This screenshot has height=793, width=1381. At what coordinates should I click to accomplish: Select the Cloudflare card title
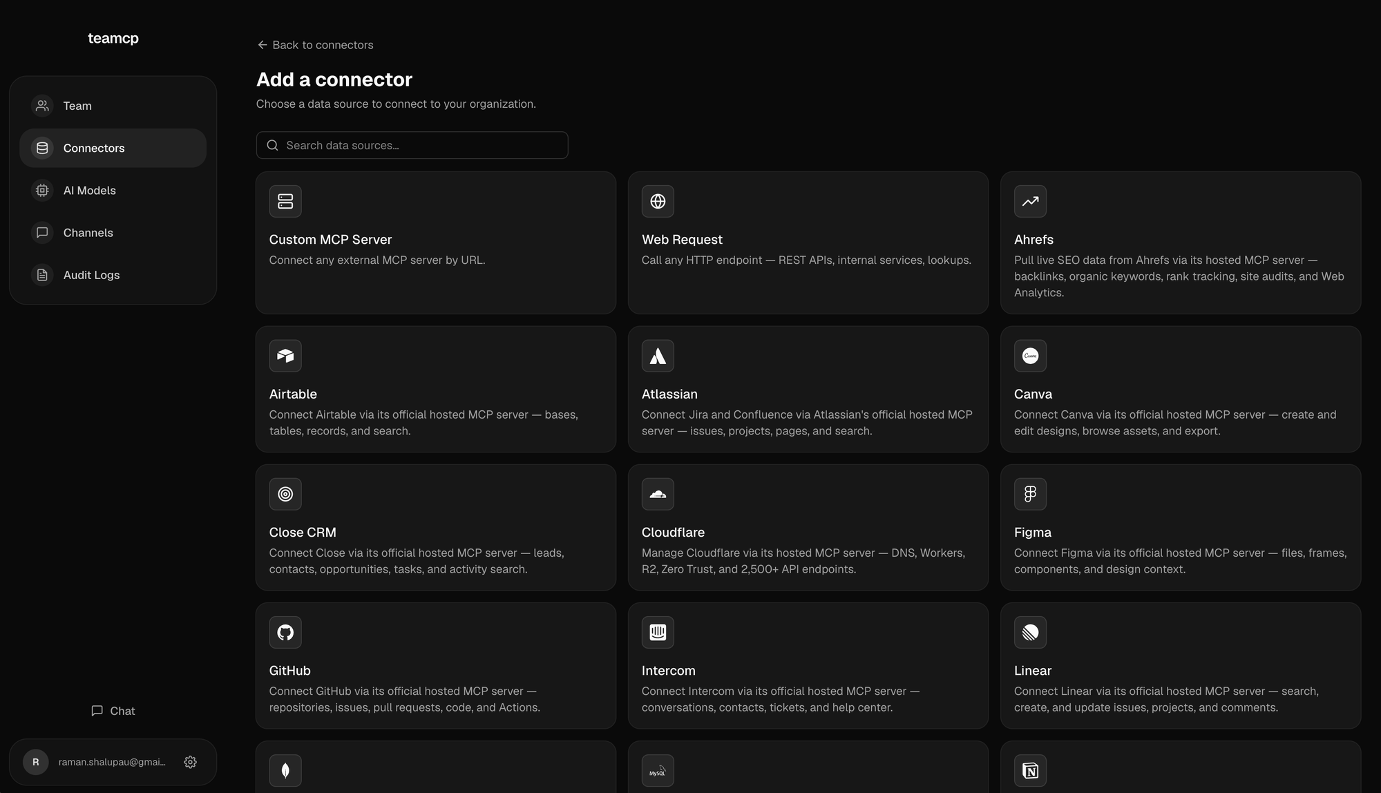pos(673,533)
